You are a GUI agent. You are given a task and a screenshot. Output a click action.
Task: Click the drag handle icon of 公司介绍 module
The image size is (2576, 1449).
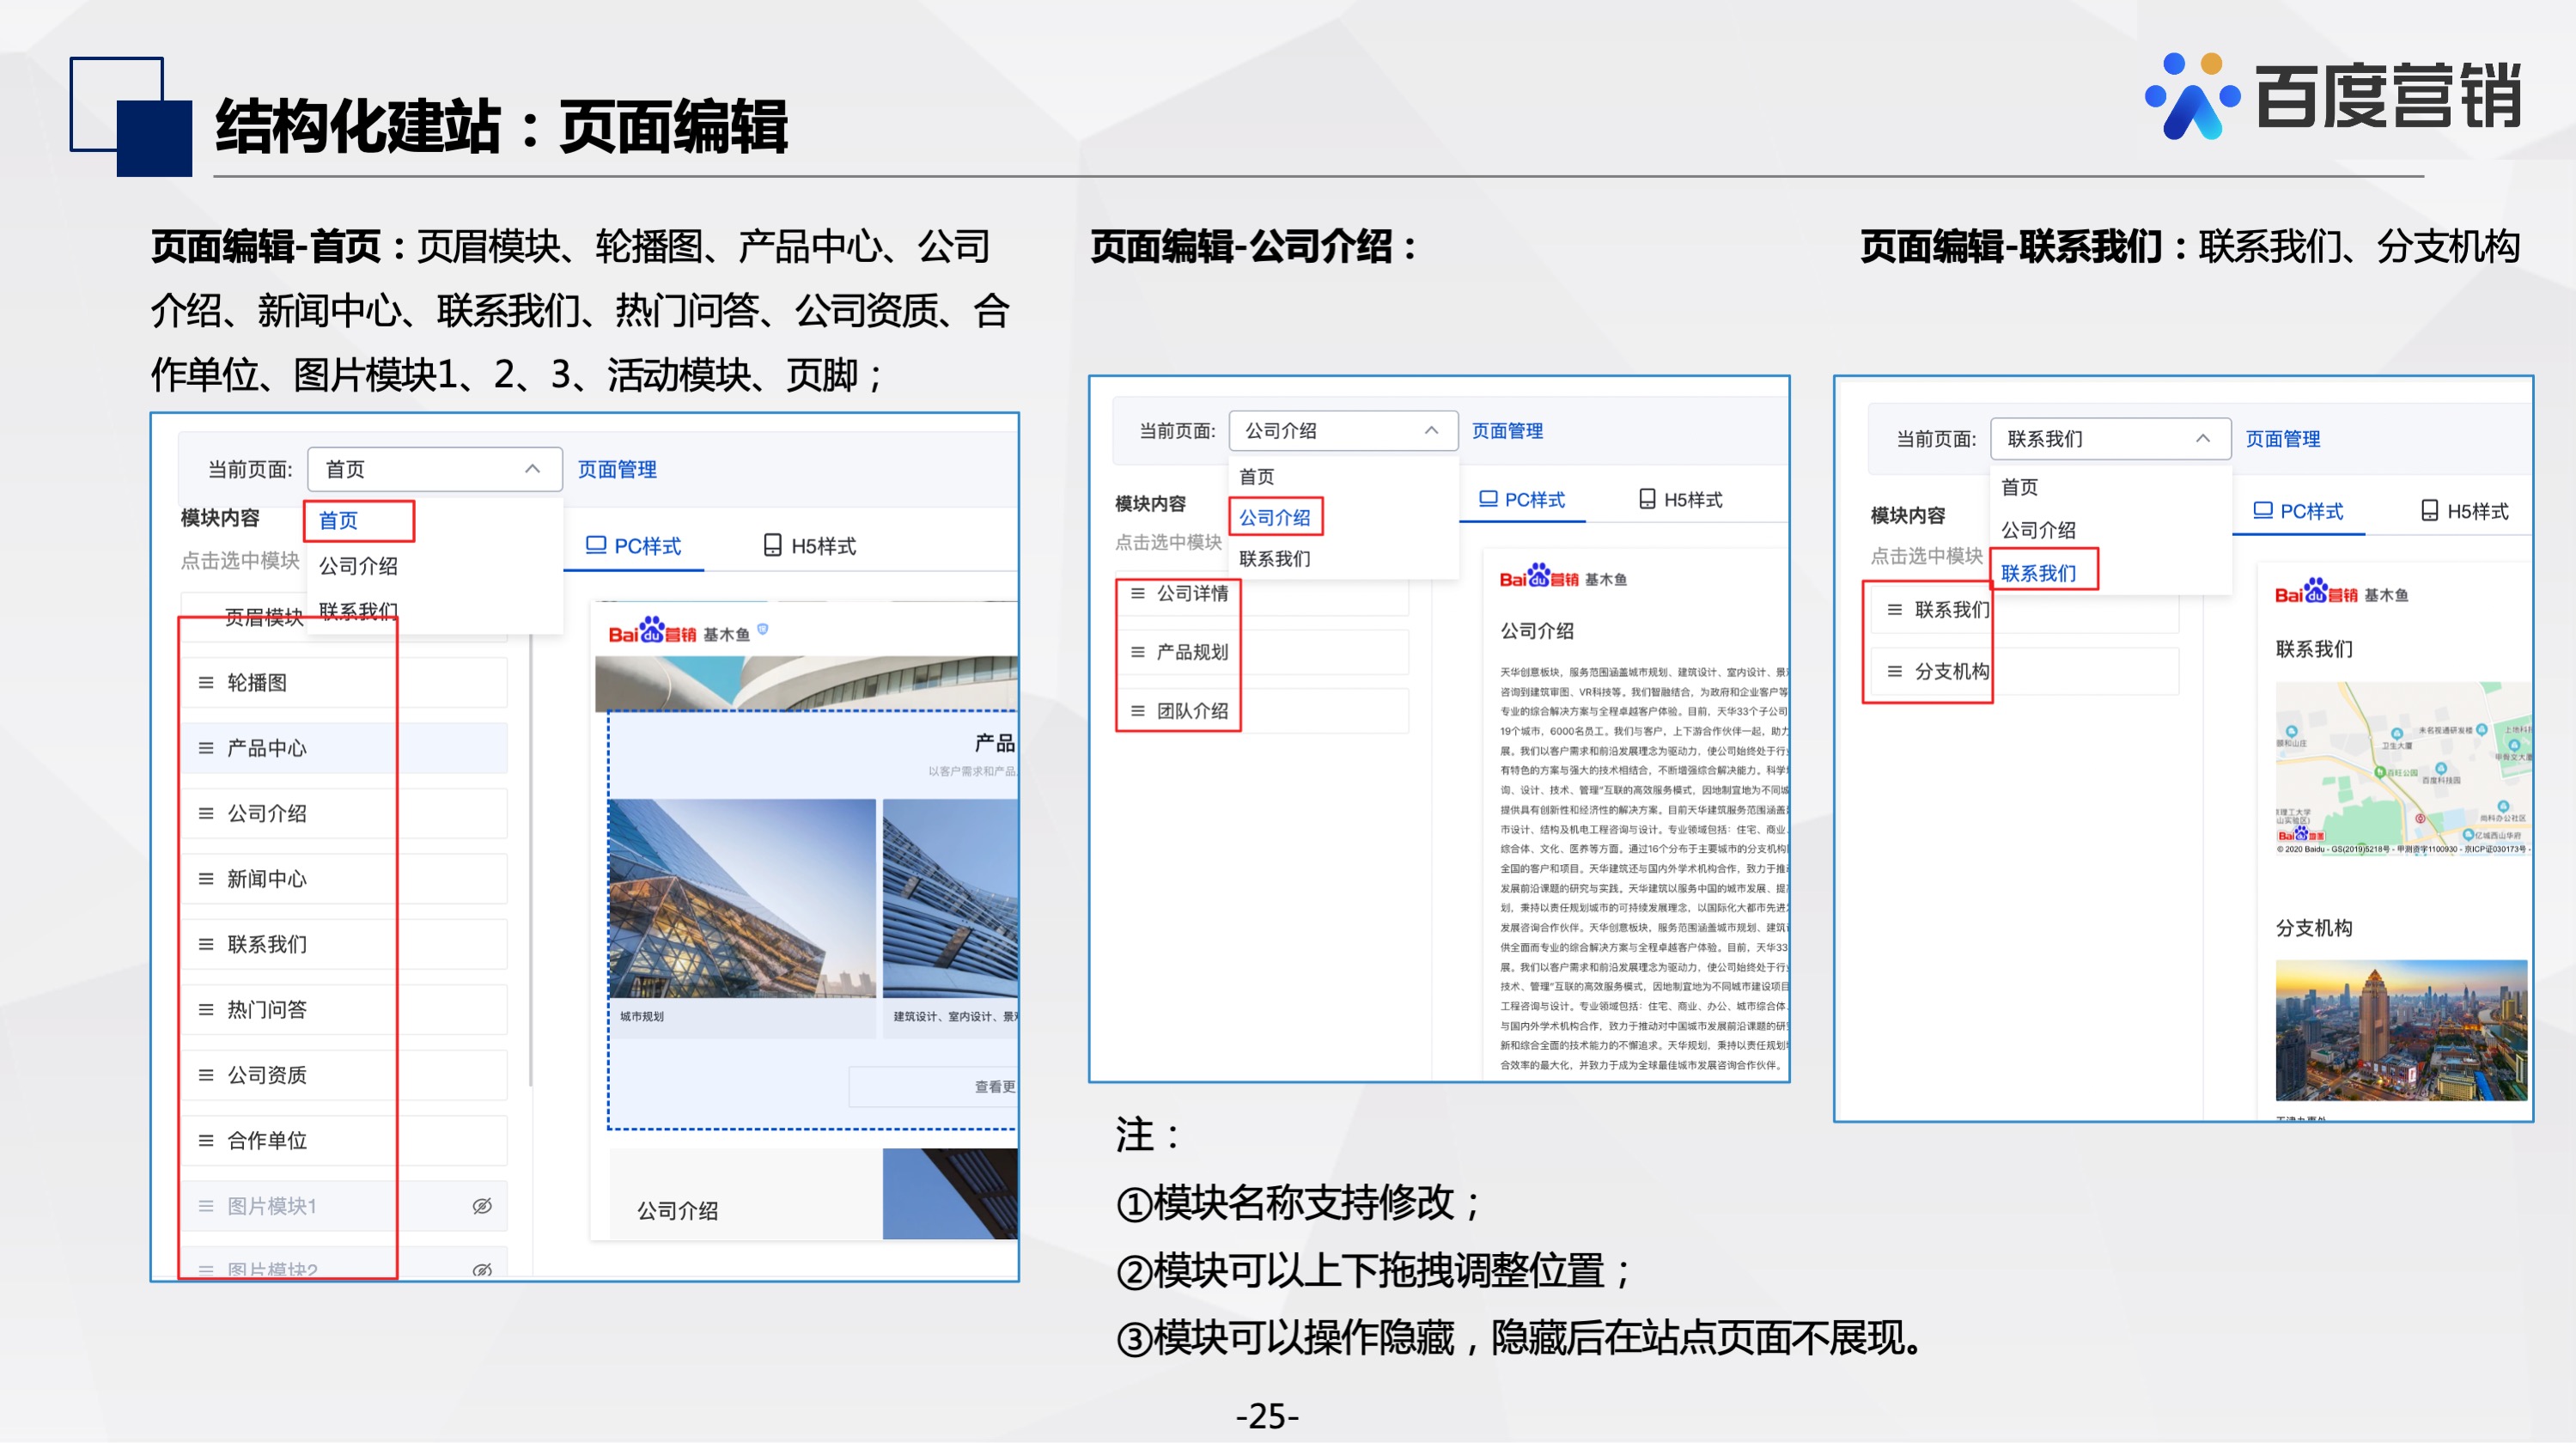click(206, 814)
